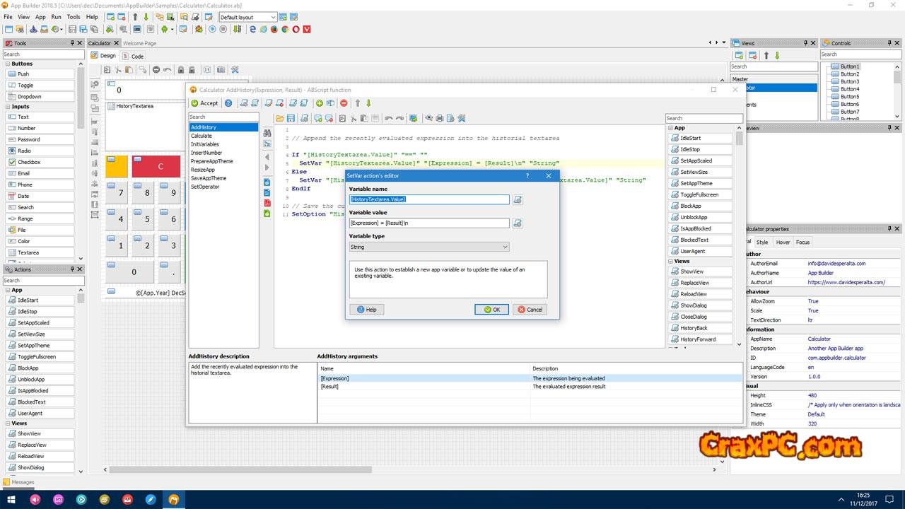Open the Variable type dropdown
Screen dimensions: 905x509
tap(429, 247)
